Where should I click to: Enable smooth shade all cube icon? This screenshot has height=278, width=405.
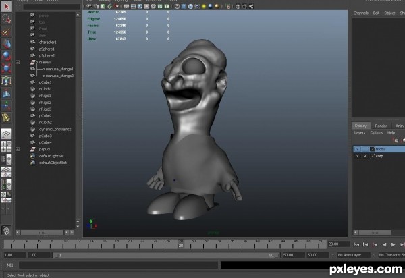[x=184, y=6]
